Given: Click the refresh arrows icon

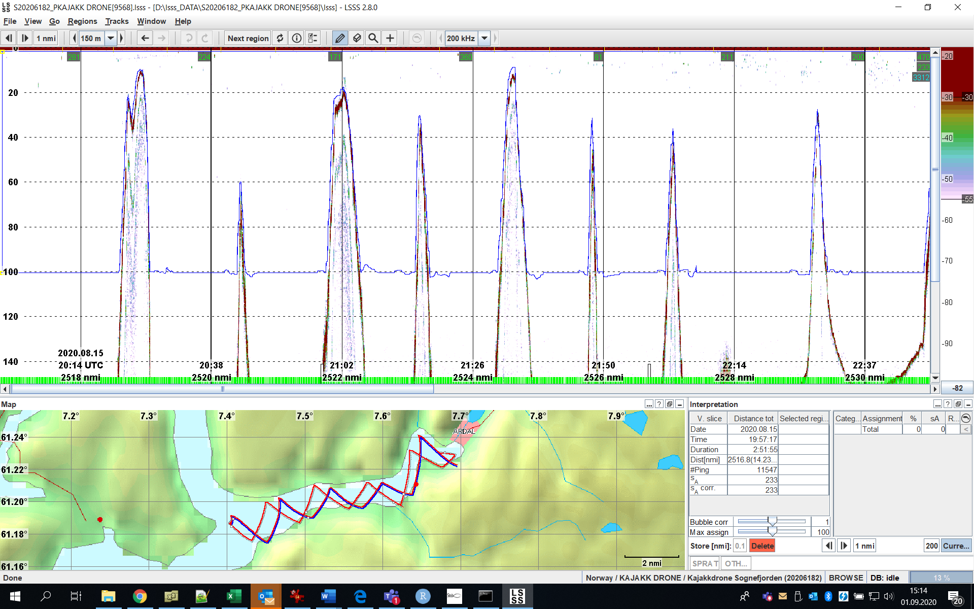Looking at the screenshot, I should point(280,38).
